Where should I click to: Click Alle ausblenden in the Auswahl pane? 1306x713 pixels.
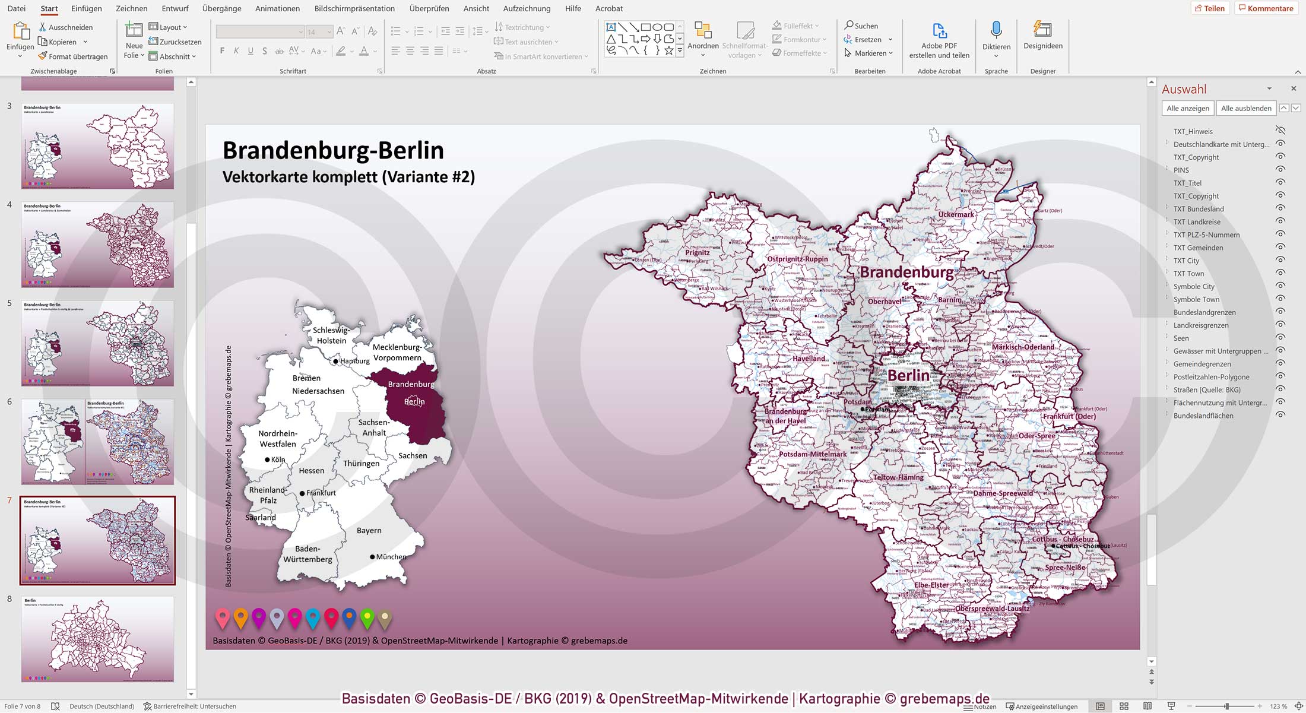[x=1245, y=108]
